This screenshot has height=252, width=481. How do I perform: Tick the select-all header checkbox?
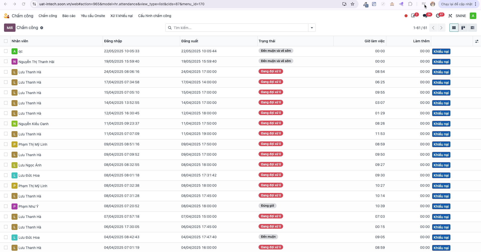pos(6,41)
